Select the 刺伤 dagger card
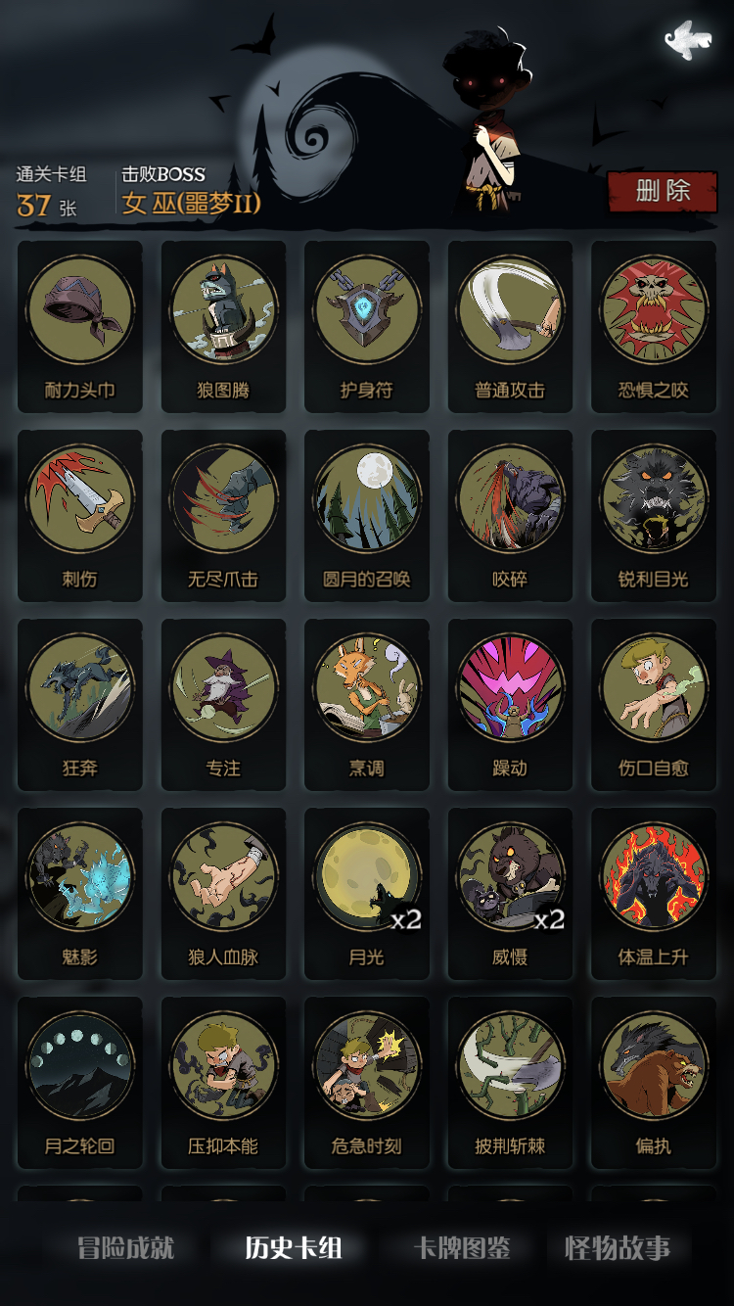The height and width of the screenshot is (1306, 734). [80, 516]
